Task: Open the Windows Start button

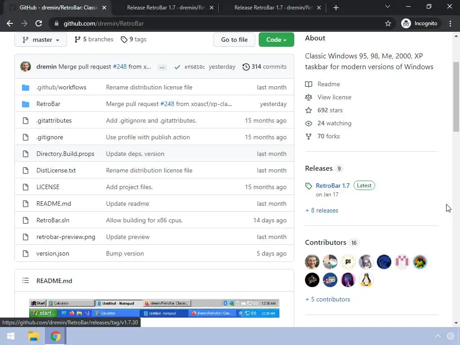Action: click(11, 336)
